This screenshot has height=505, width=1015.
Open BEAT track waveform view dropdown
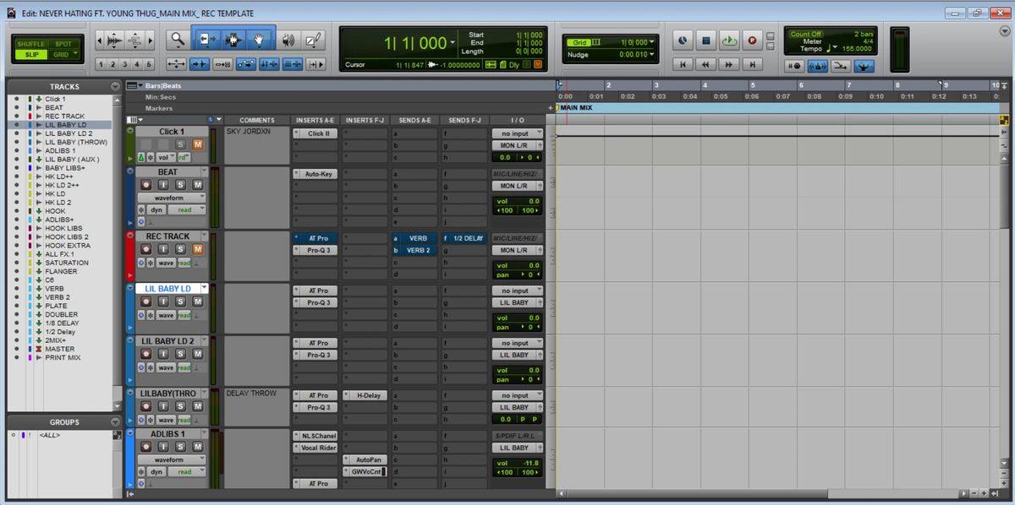173,198
